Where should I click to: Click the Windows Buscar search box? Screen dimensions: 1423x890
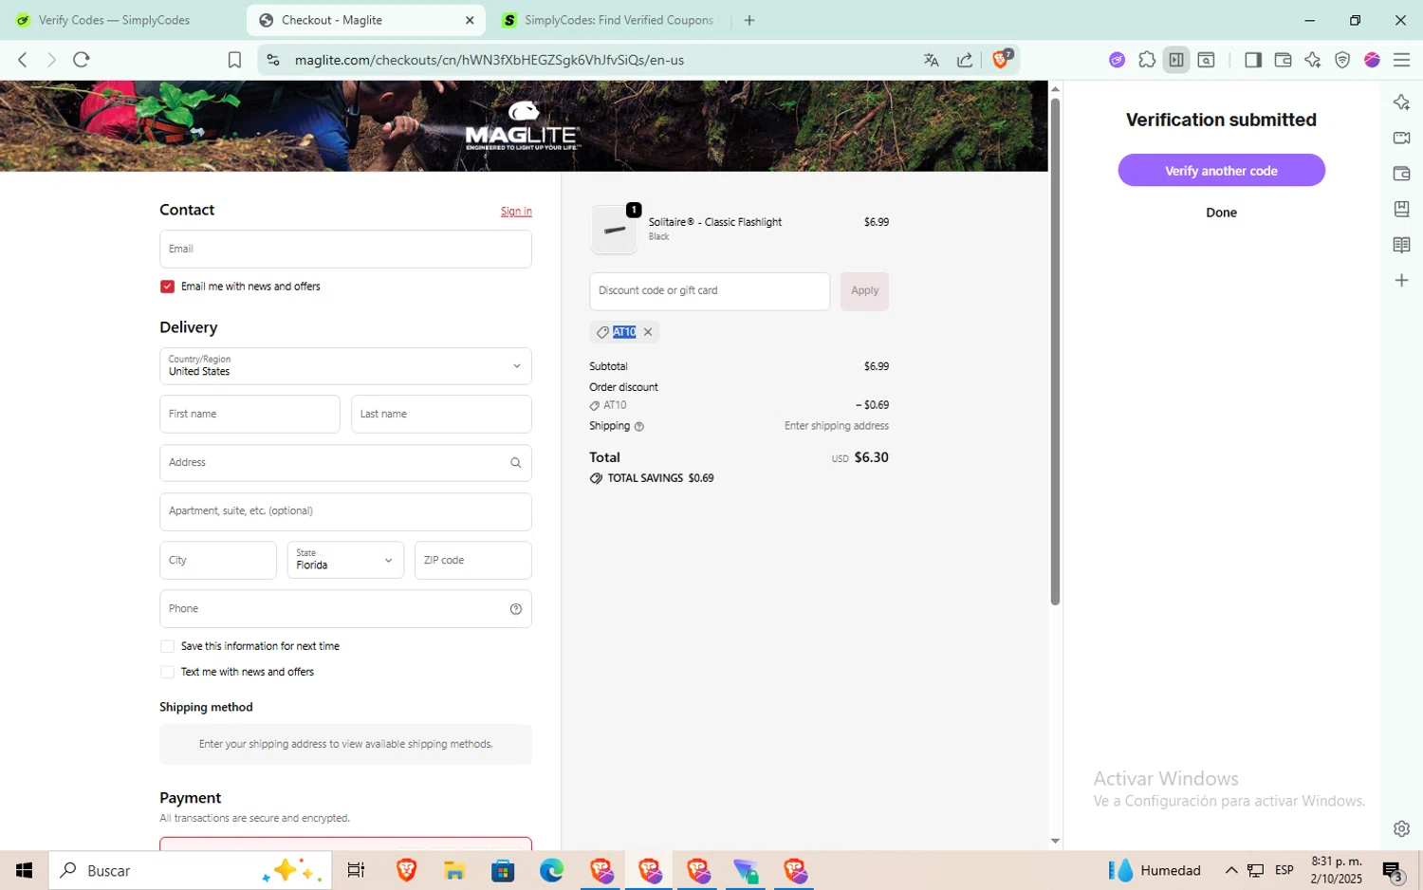(x=190, y=870)
